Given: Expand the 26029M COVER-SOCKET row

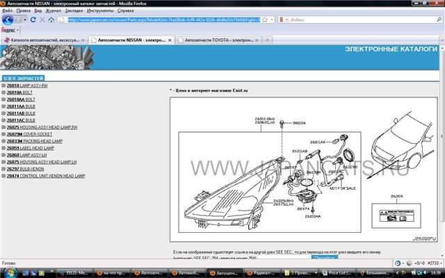Looking at the screenshot, I should pyautogui.click(x=3, y=134).
